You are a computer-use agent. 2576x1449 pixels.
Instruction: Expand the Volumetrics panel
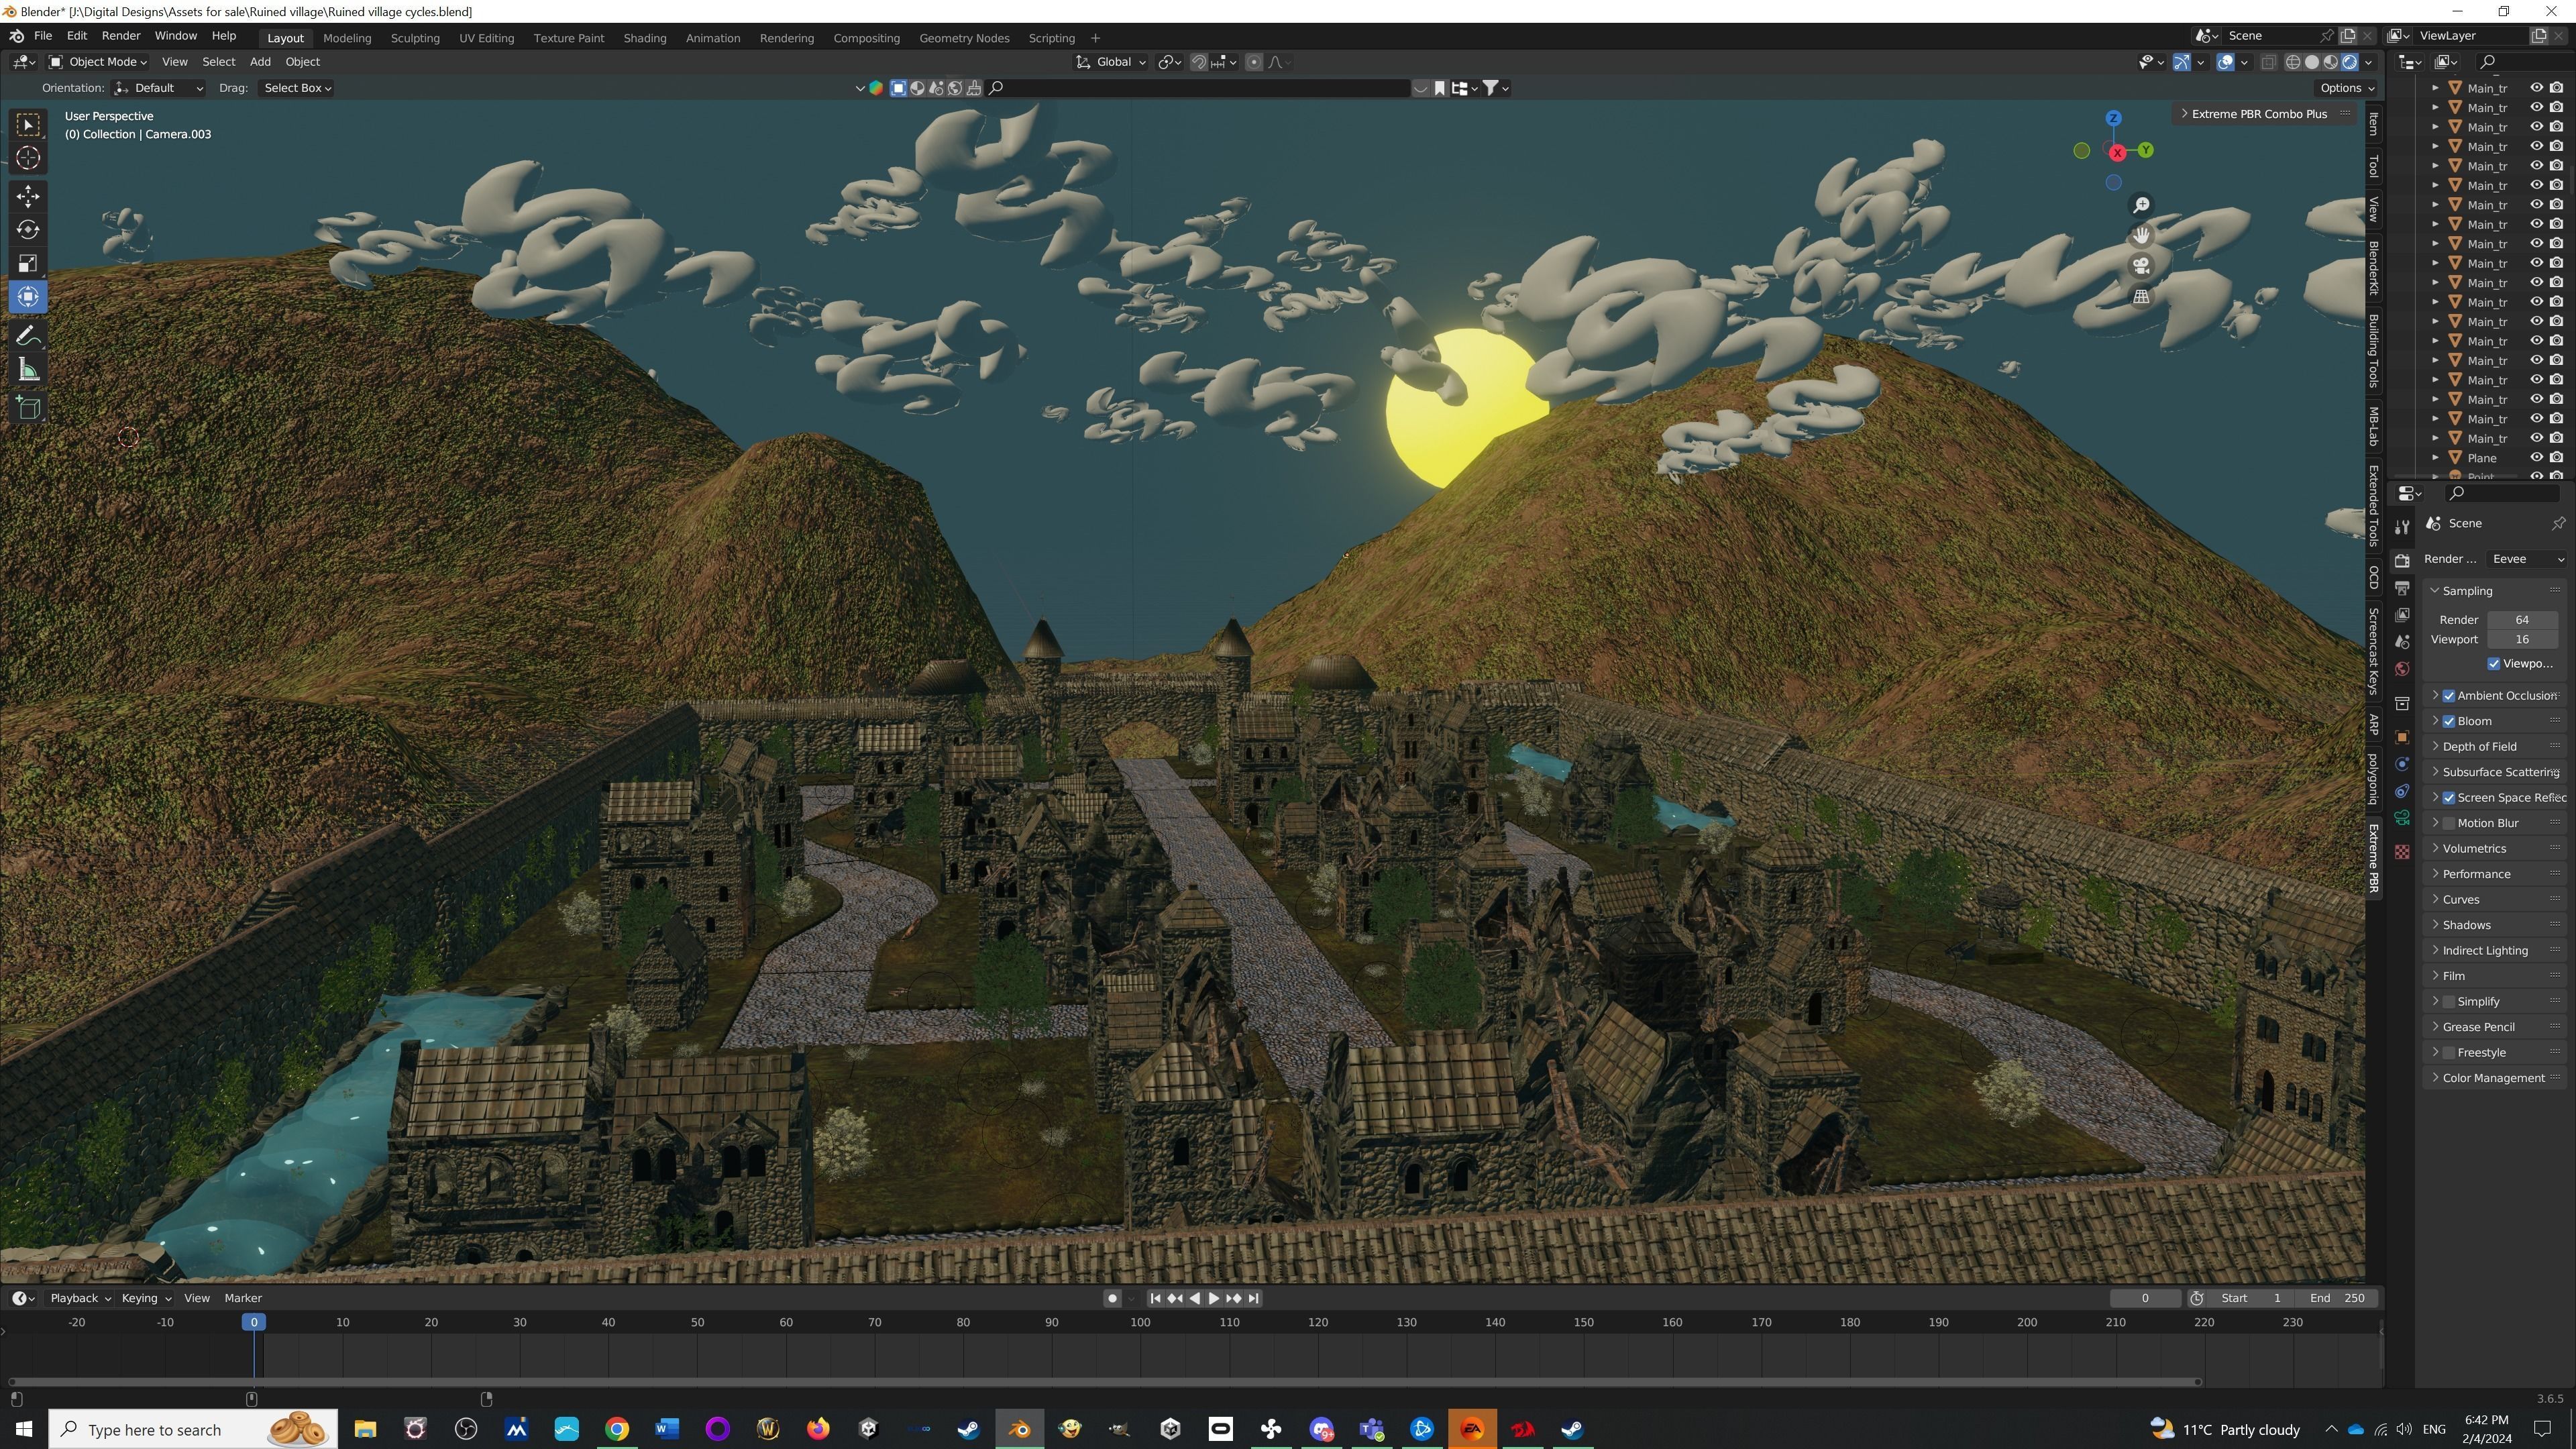pyautogui.click(x=2496, y=849)
